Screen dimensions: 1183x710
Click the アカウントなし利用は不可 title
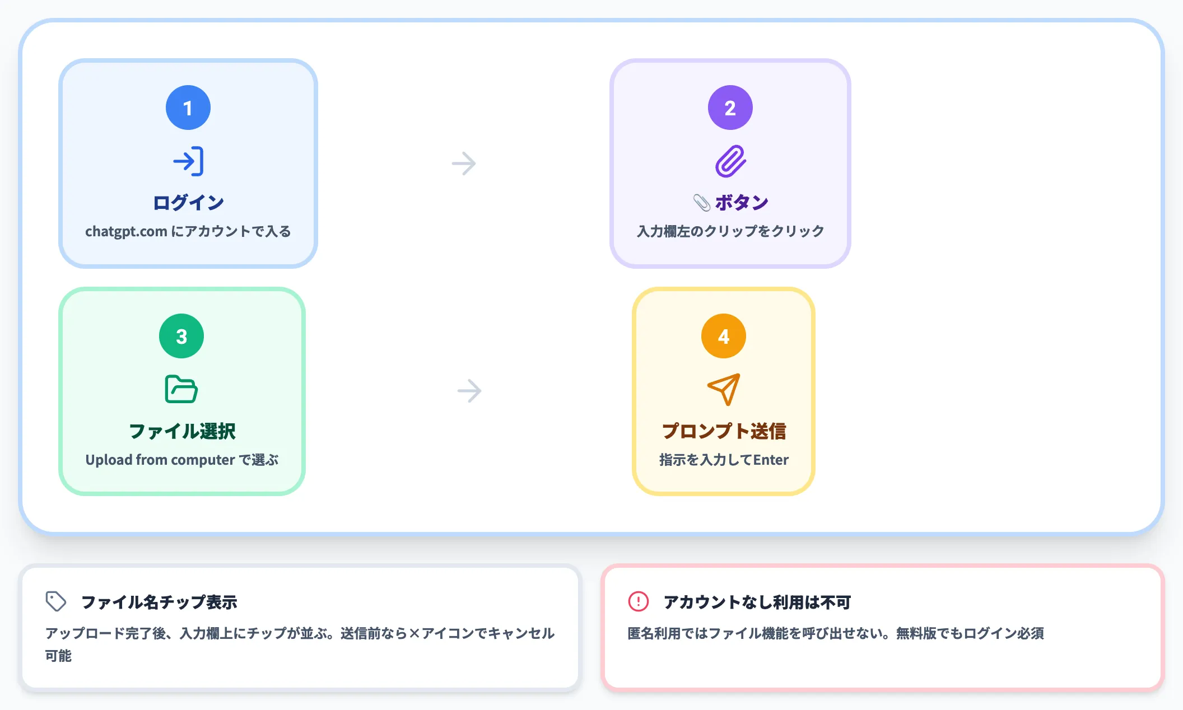coord(757,602)
